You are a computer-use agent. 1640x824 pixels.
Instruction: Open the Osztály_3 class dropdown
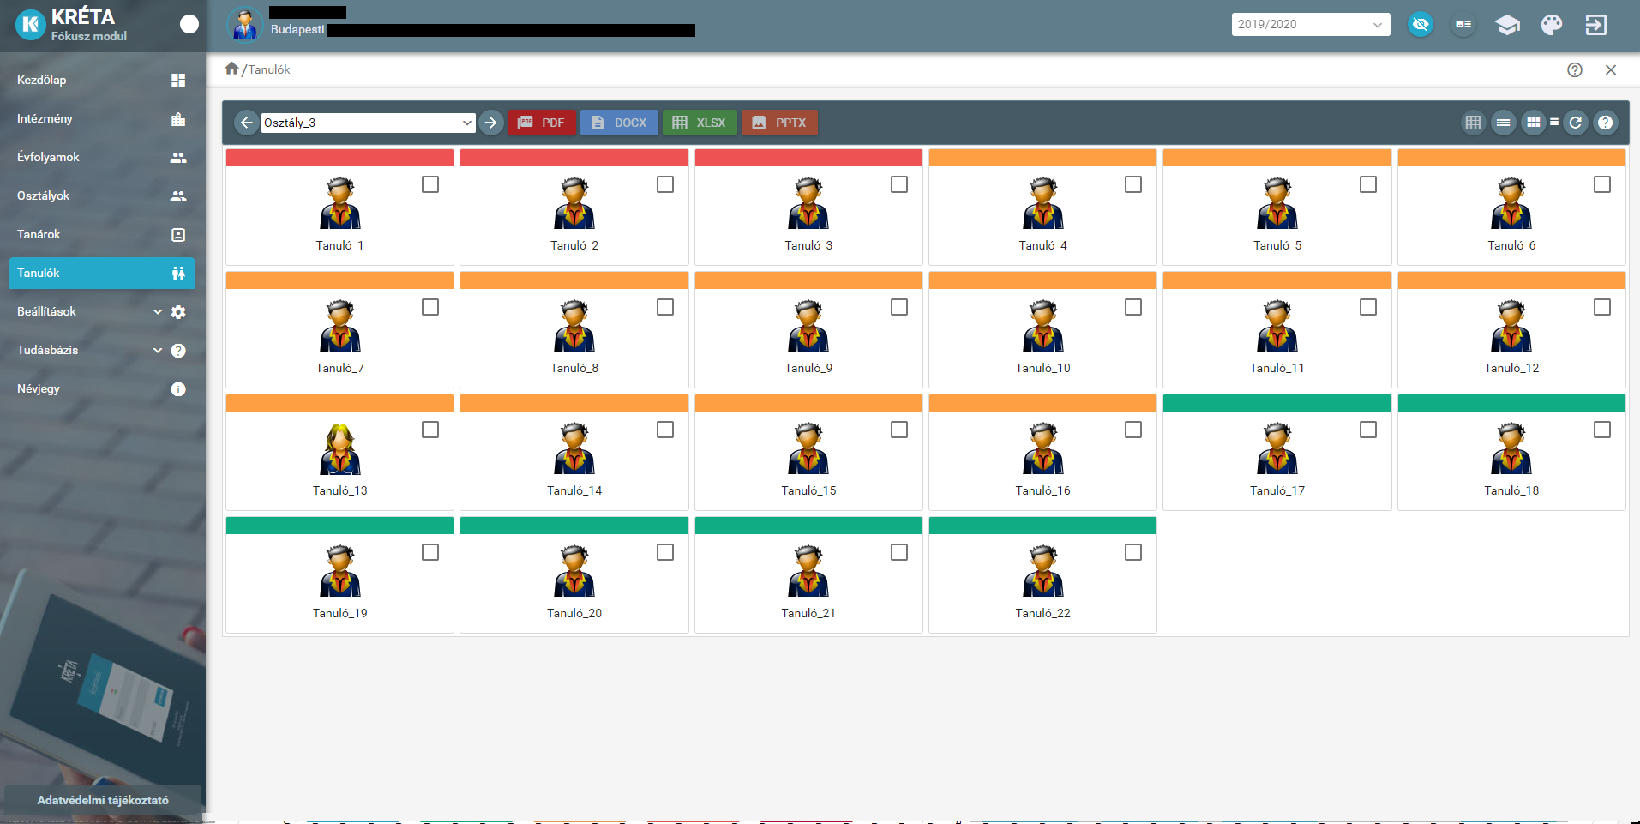(368, 123)
